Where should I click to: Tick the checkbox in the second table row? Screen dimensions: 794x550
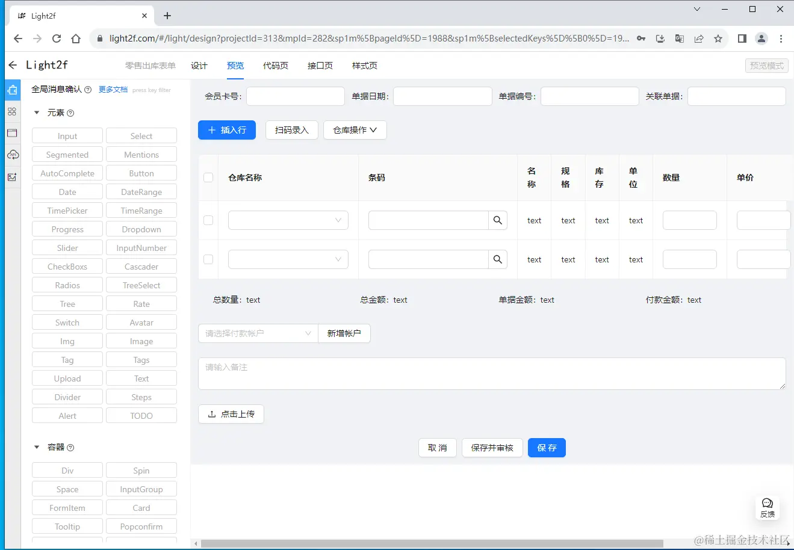(x=208, y=259)
